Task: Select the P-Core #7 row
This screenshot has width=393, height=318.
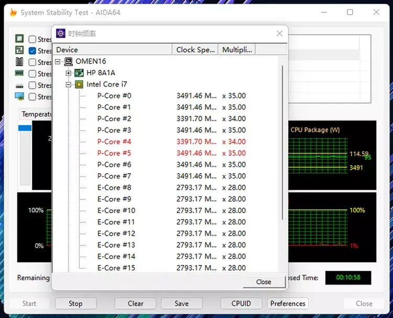Action: coord(172,176)
